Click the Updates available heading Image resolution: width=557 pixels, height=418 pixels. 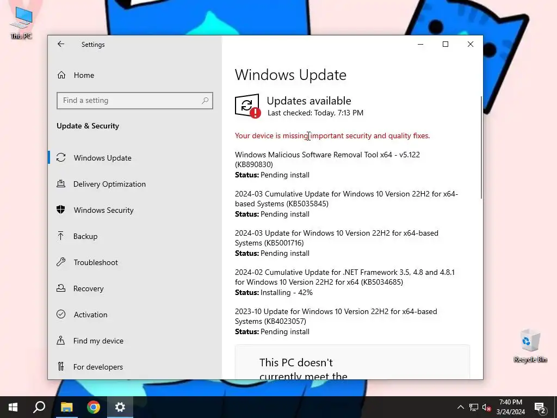tap(309, 101)
